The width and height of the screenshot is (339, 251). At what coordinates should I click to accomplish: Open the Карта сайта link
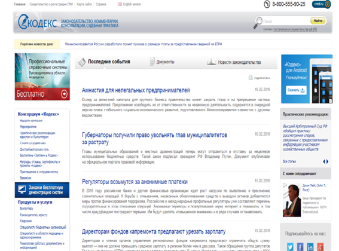[x=84, y=4]
